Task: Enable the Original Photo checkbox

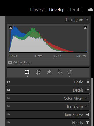Action: coord(10,63)
